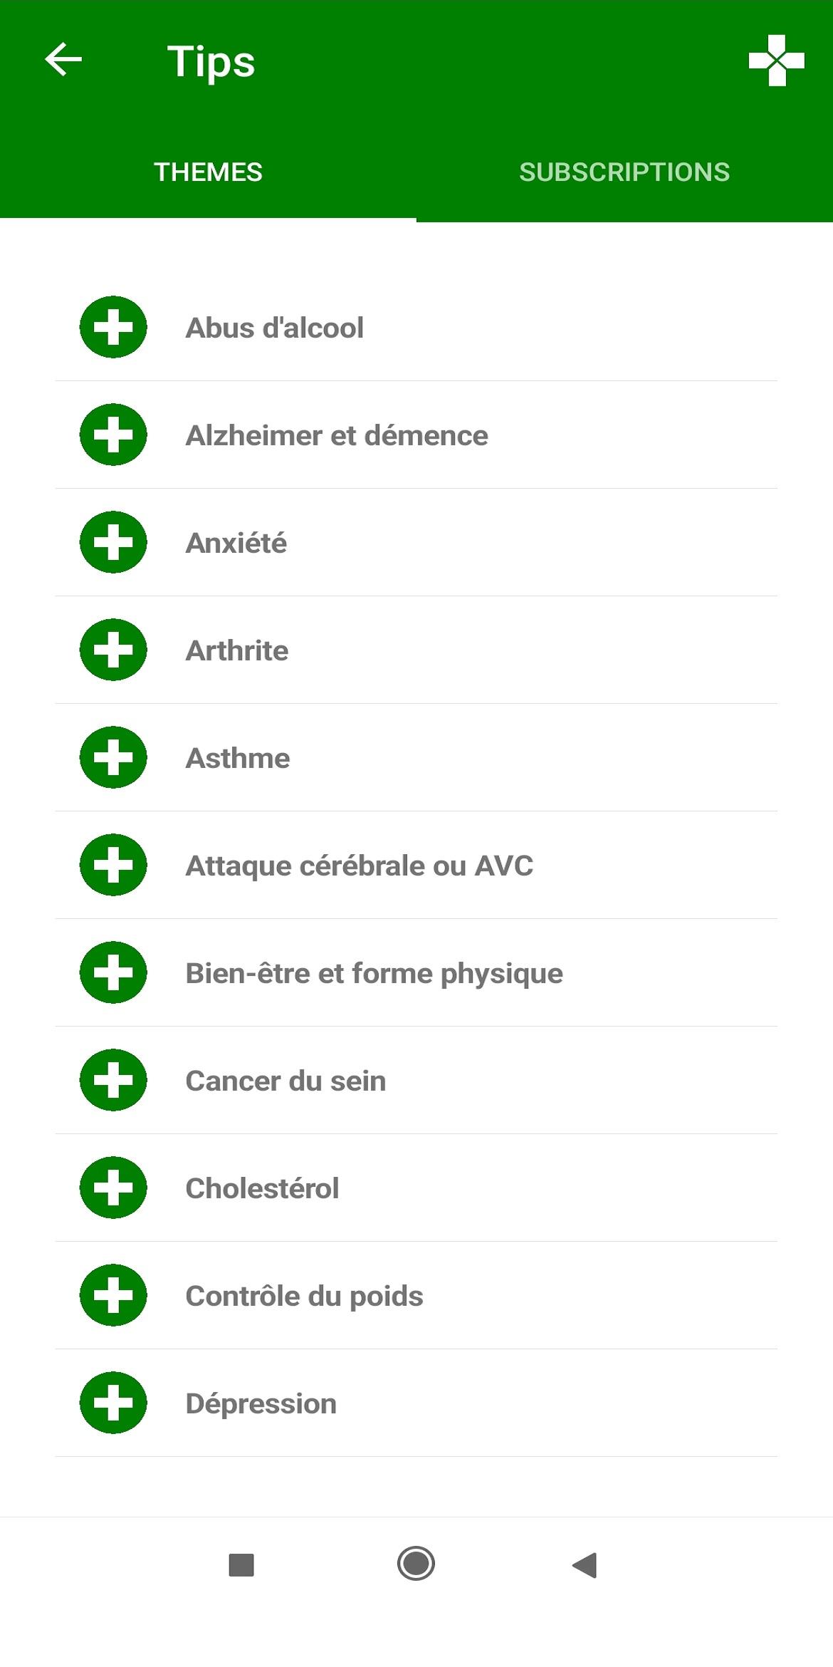Tap the back arrow in header
Image resolution: width=833 pixels, height=1667 pixels.
click(x=63, y=59)
